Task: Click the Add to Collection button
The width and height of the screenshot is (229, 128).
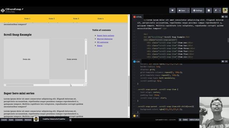Action: tap(194, 120)
